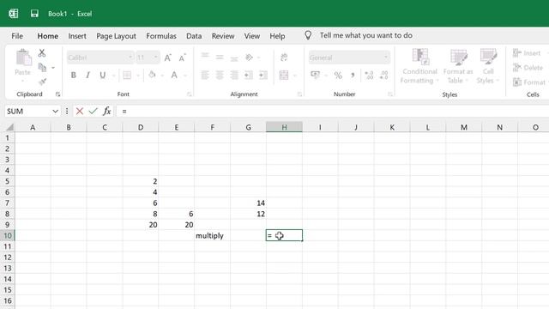This screenshot has width=549, height=309.
Task: Open the Name Box dropdown arrow
Action: (x=55, y=112)
